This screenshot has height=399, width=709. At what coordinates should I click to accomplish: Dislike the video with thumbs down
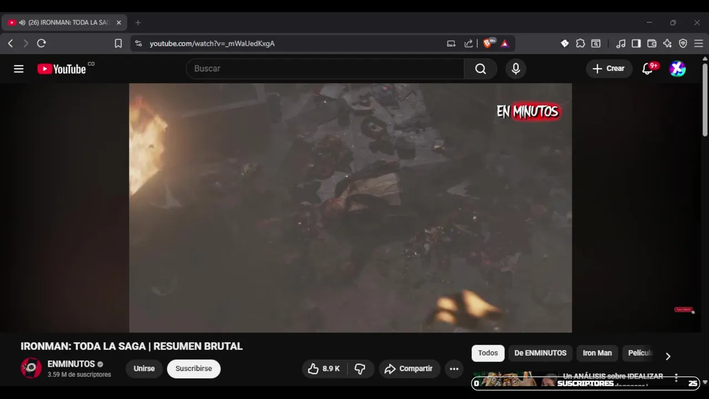point(360,369)
